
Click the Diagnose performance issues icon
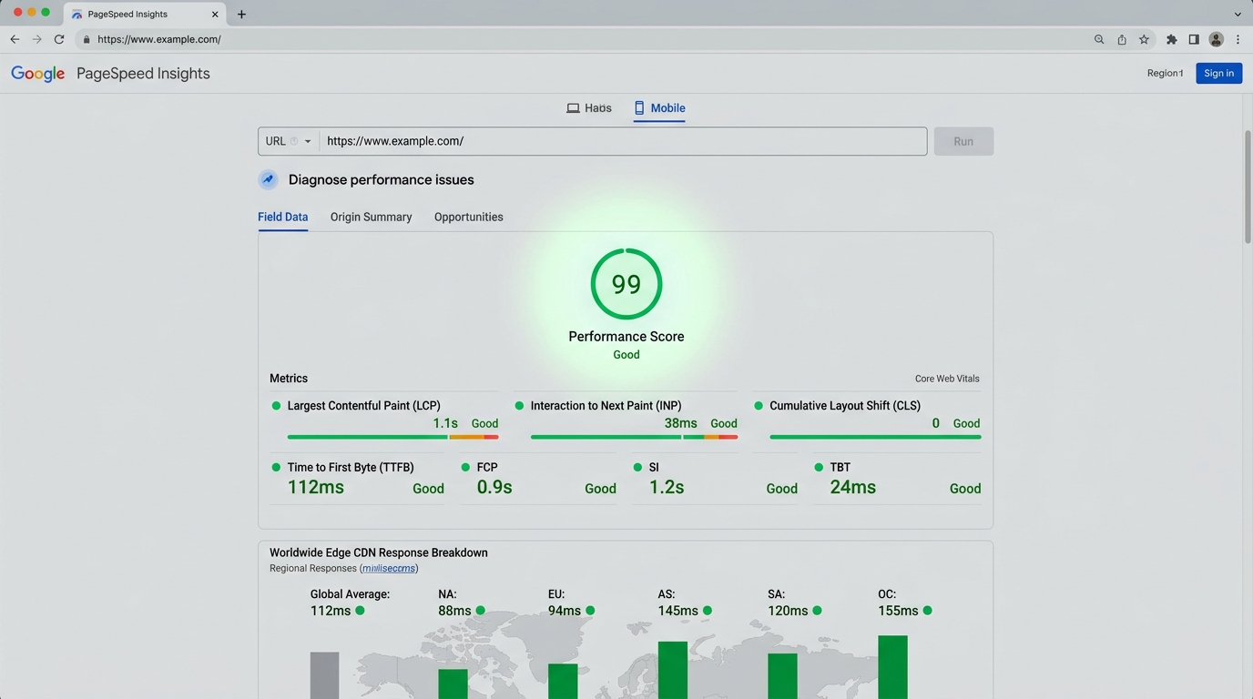pyautogui.click(x=268, y=179)
